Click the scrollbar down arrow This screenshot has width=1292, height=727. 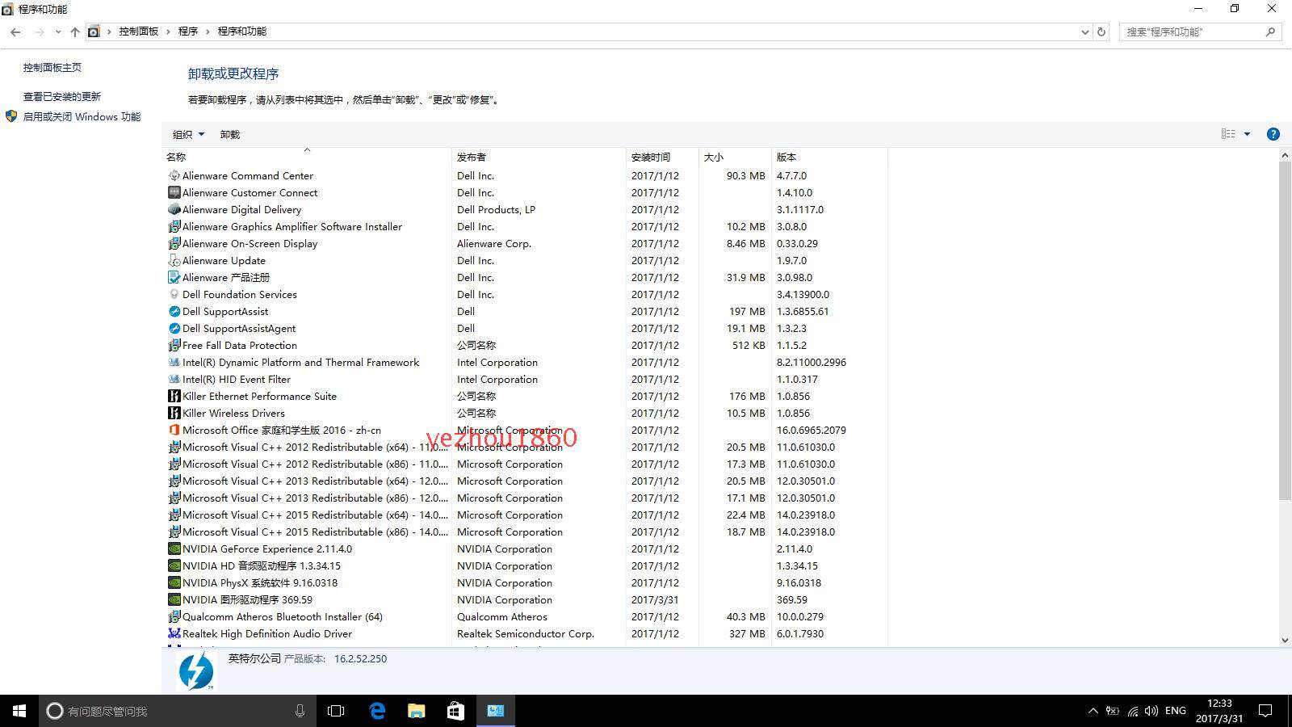pyautogui.click(x=1285, y=640)
